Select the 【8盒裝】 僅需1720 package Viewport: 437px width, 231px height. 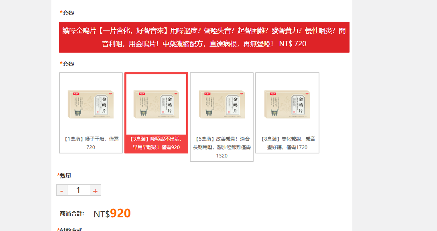[287, 113]
